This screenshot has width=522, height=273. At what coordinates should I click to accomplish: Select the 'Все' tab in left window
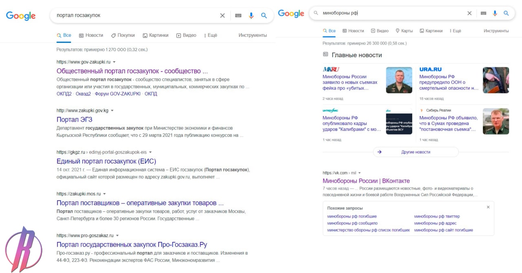click(x=64, y=35)
